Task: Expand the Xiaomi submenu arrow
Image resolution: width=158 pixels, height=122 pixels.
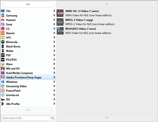Action: [x=54, y=33]
